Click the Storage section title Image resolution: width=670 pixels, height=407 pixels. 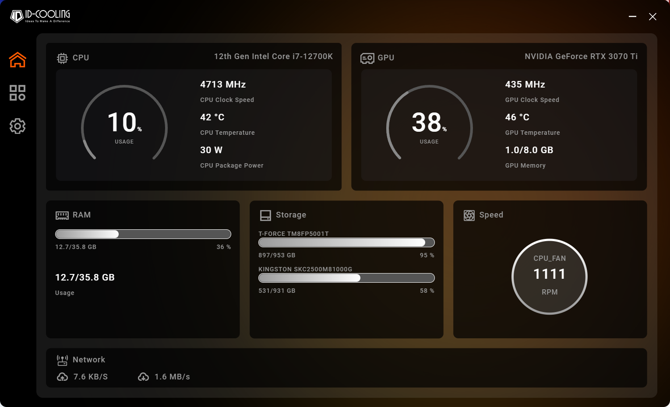tap(291, 215)
